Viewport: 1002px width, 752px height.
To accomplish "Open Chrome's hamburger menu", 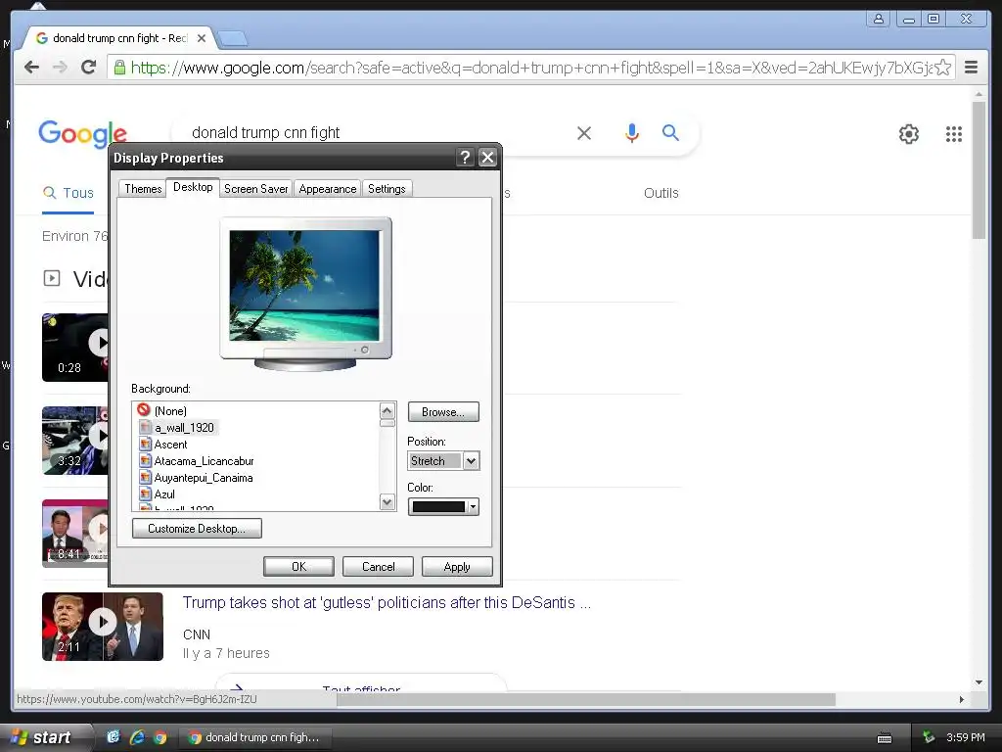I will 972,68.
